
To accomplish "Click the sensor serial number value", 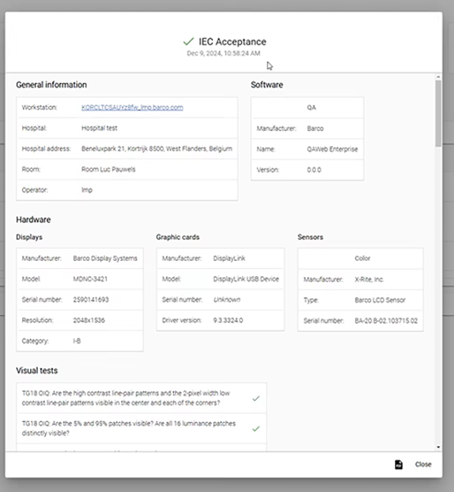I will coord(386,320).
